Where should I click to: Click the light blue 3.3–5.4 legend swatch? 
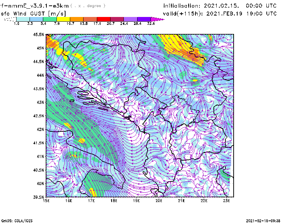[36, 19]
